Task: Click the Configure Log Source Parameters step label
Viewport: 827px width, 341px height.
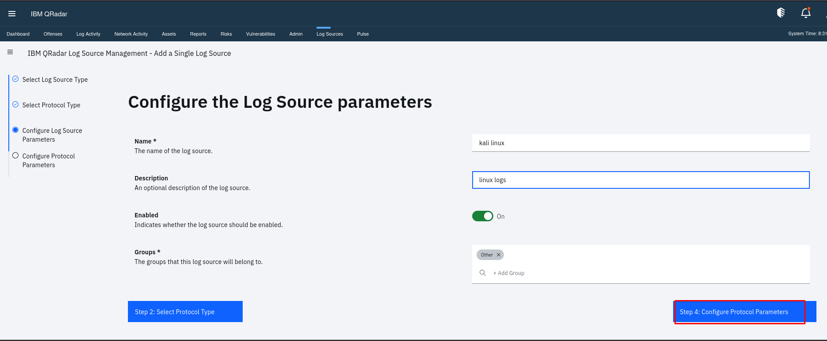Action: (52, 135)
